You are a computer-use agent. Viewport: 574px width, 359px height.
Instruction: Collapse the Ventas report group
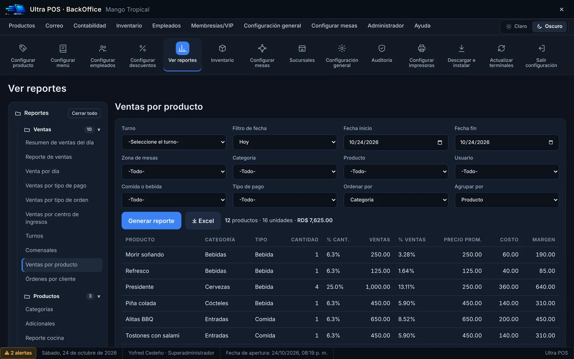tap(99, 130)
